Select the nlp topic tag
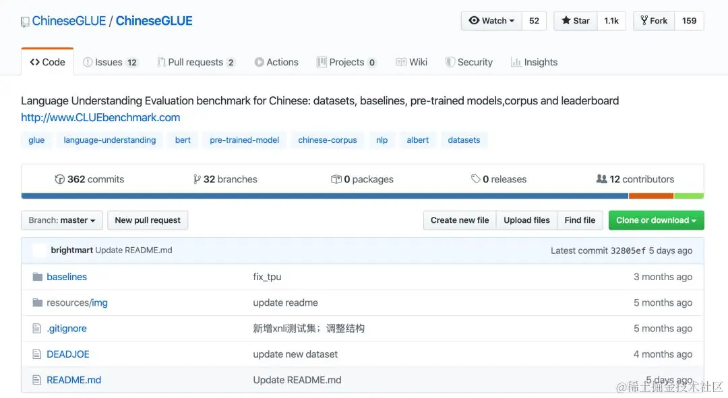This screenshot has width=728, height=398. (x=382, y=140)
